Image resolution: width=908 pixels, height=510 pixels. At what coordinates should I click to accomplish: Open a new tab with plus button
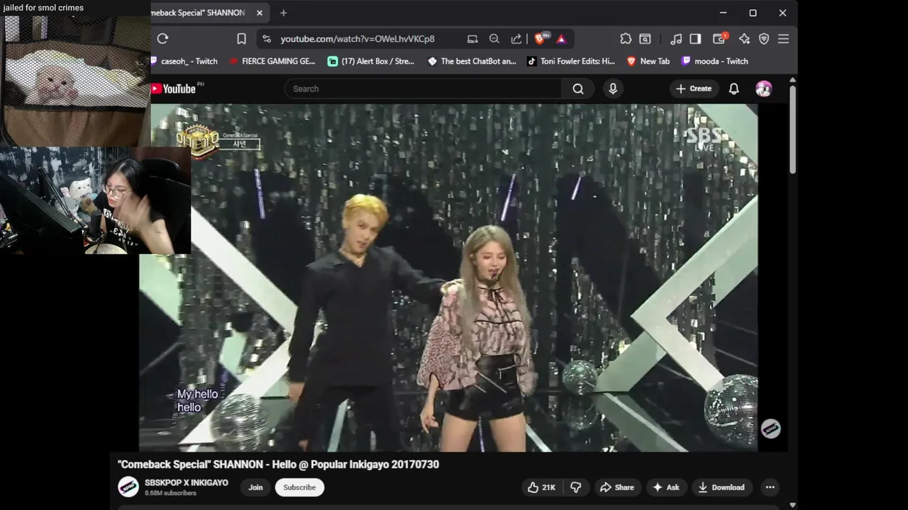(x=283, y=13)
